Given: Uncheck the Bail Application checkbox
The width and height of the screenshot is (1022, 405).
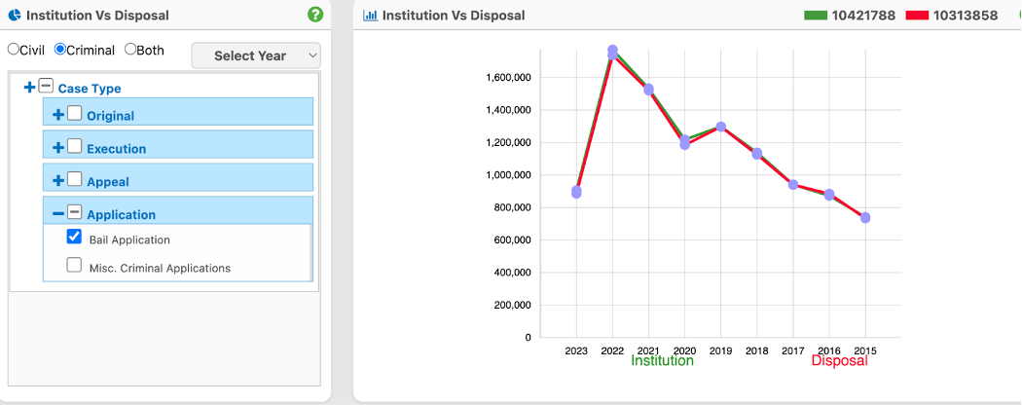Looking at the screenshot, I should point(74,238).
